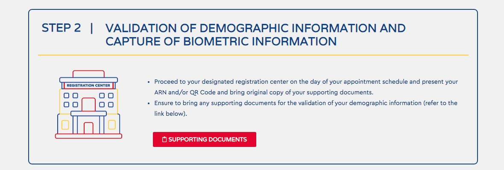Click the clipboard icon on the red button

(x=164, y=140)
